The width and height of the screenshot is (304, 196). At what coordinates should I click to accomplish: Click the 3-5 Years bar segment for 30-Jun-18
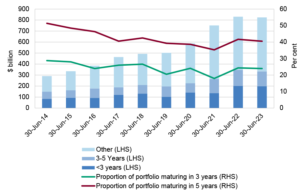[142, 89]
